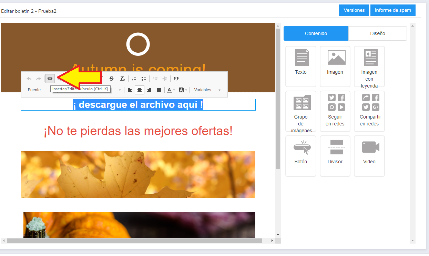Click the 'Editar boletín 2 - Prueba2' title

[29, 11]
